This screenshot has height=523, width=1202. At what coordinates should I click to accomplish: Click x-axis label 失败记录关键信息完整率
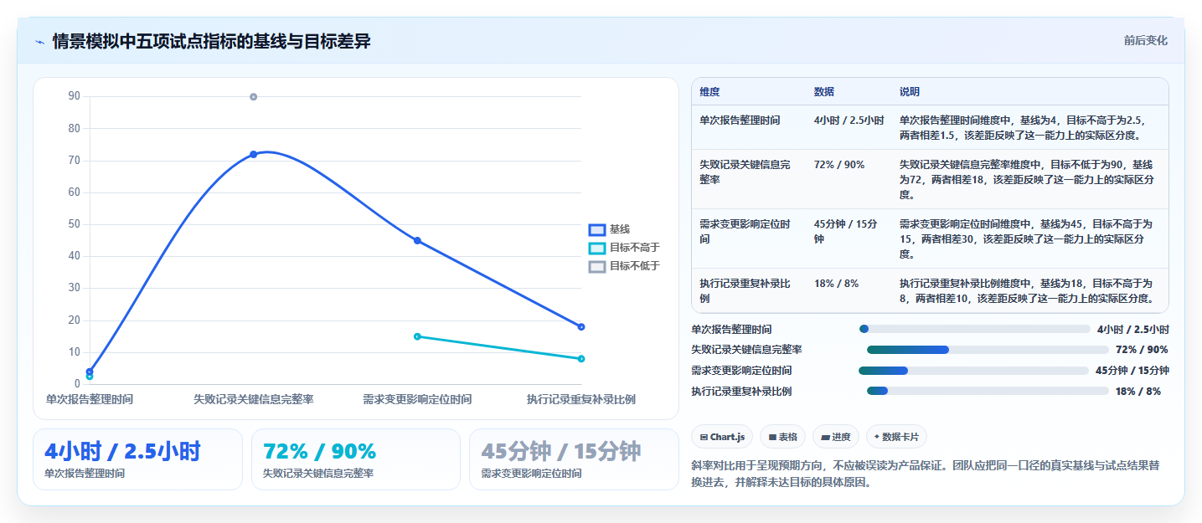point(254,400)
